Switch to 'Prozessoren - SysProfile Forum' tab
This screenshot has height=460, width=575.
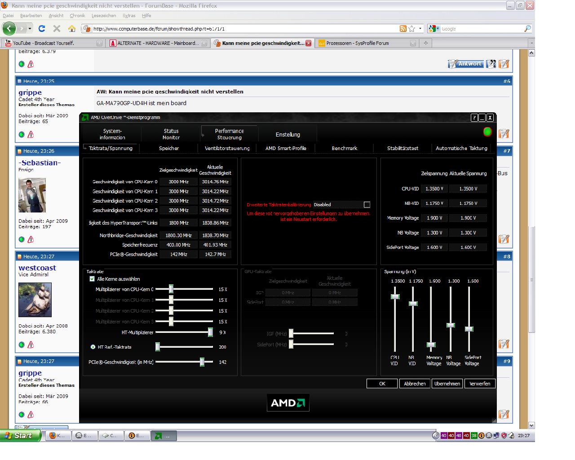[x=367, y=43]
